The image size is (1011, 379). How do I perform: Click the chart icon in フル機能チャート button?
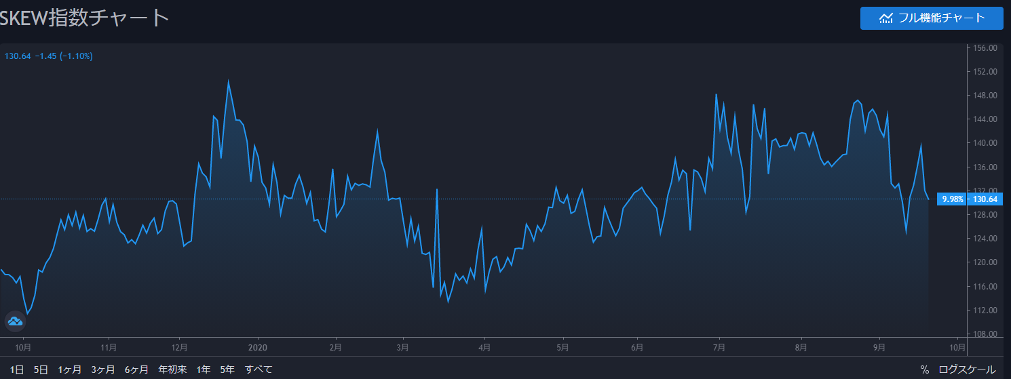click(x=885, y=18)
